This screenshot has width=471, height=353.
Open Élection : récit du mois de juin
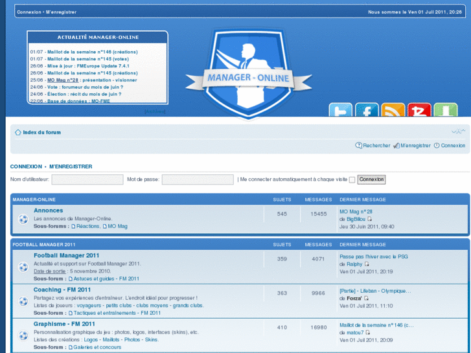(84, 94)
